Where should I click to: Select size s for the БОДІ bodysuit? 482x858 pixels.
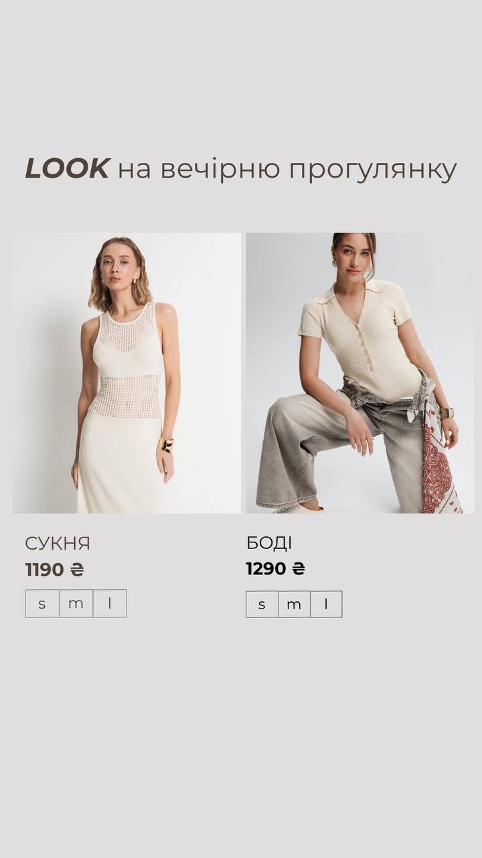pyautogui.click(x=262, y=604)
